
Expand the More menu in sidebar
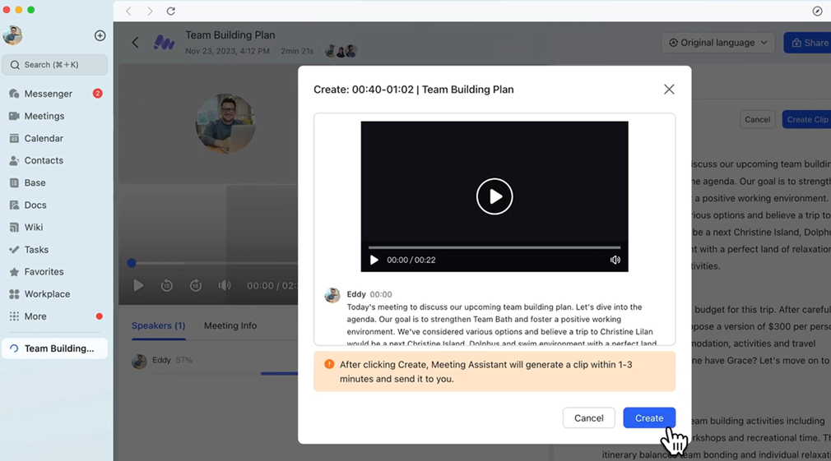35,316
